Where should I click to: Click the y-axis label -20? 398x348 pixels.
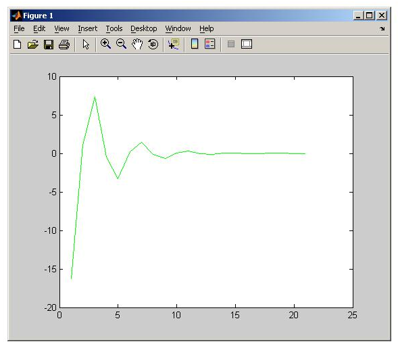pyautogui.click(x=50, y=307)
